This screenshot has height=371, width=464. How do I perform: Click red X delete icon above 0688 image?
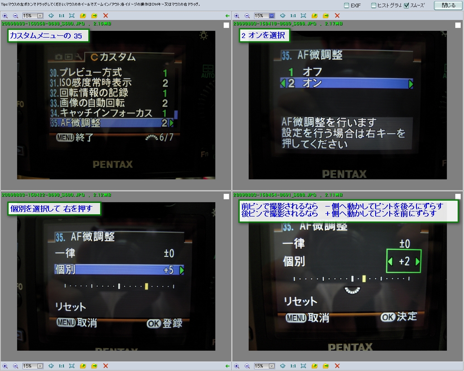point(106,16)
